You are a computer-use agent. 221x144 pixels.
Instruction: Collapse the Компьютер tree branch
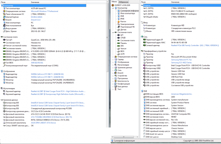(x=113, y=8)
